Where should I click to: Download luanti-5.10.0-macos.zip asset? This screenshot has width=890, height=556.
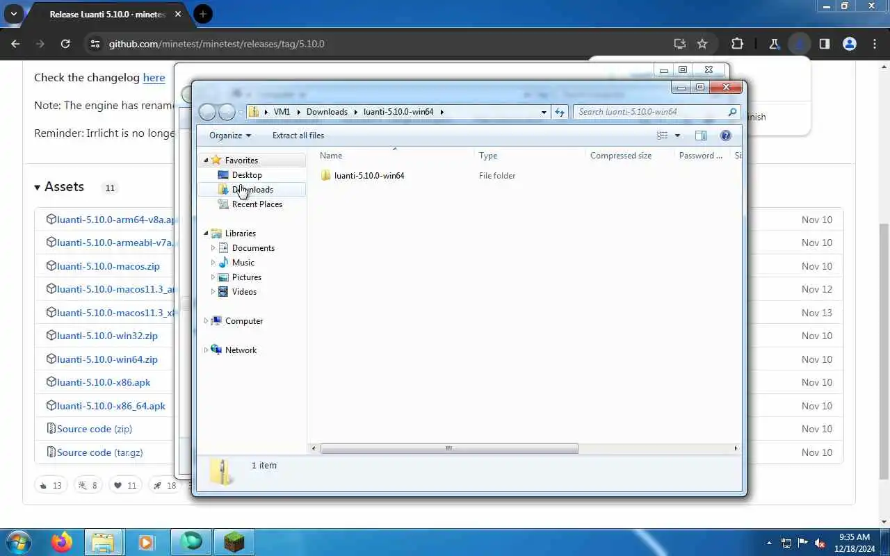[108, 266]
